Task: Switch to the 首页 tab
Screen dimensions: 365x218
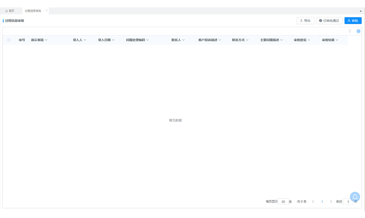Action: (x=10, y=11)
